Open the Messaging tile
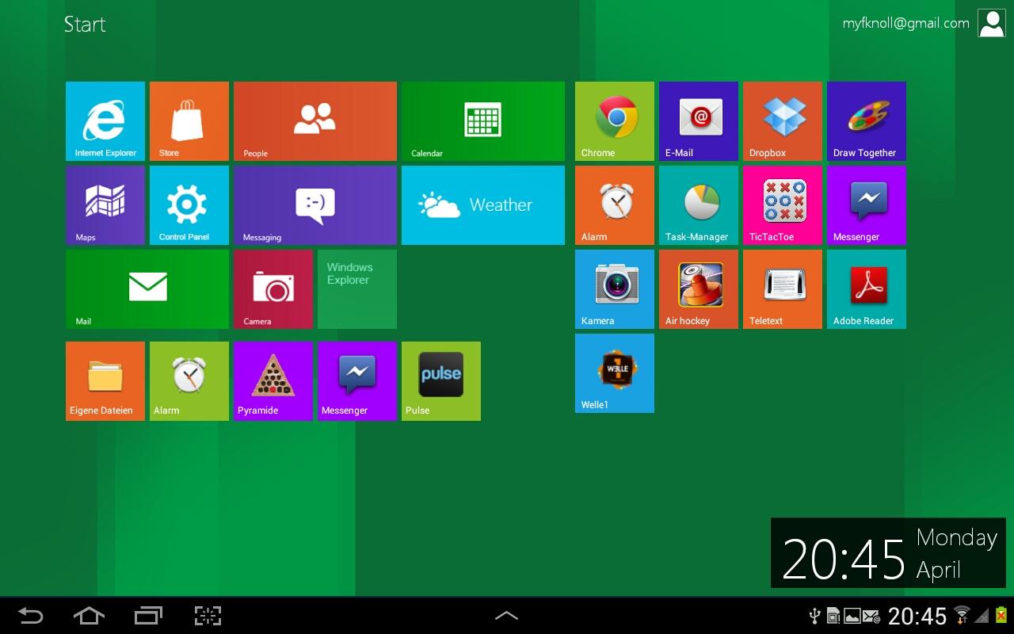This screenshot has height=634, width=1014. (x=315, y=205)
